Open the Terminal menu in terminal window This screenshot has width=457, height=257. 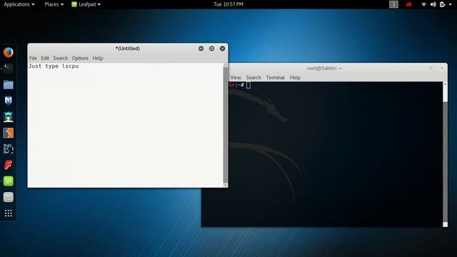coord(275,78)
